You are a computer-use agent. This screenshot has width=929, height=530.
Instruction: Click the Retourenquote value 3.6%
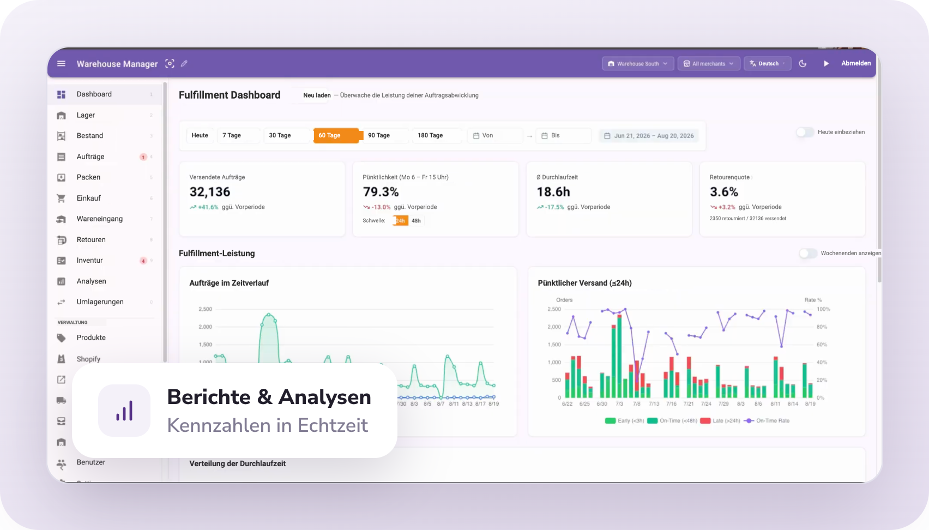(724, 192)
